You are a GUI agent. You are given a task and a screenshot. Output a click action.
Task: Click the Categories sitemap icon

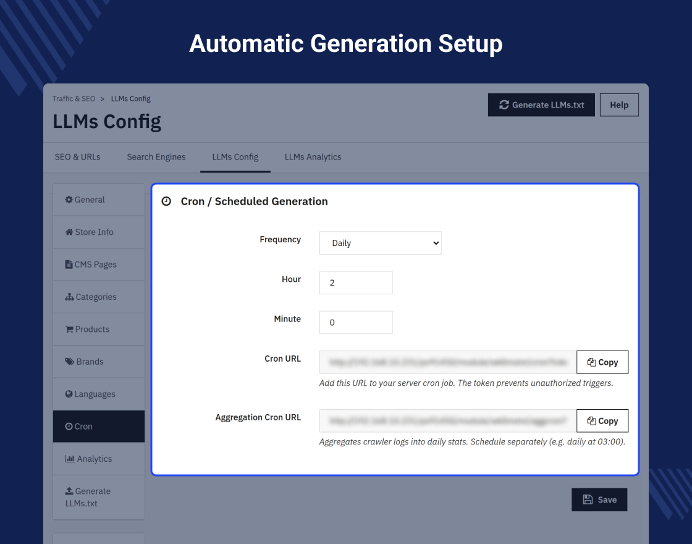[x=69, y=297]
